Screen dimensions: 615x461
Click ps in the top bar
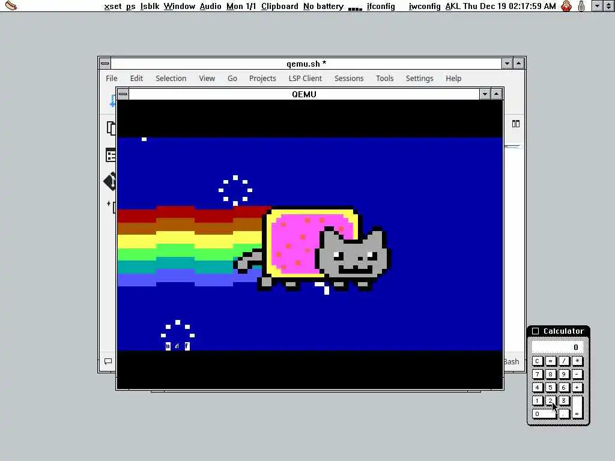point(130,6)
